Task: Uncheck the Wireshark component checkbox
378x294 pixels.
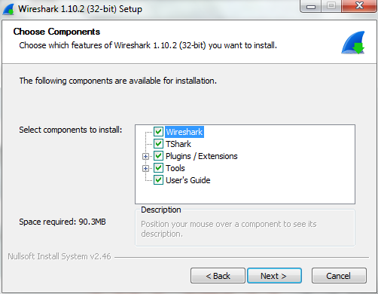Action: pos(158,132)
